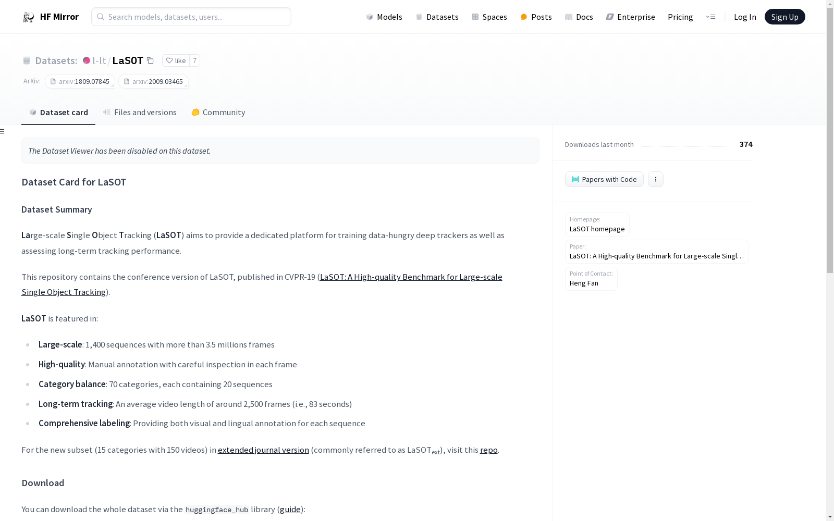Viewport: 834px width, 521px height.
Task: Focus the search models and datasets field
Action: 191,17
